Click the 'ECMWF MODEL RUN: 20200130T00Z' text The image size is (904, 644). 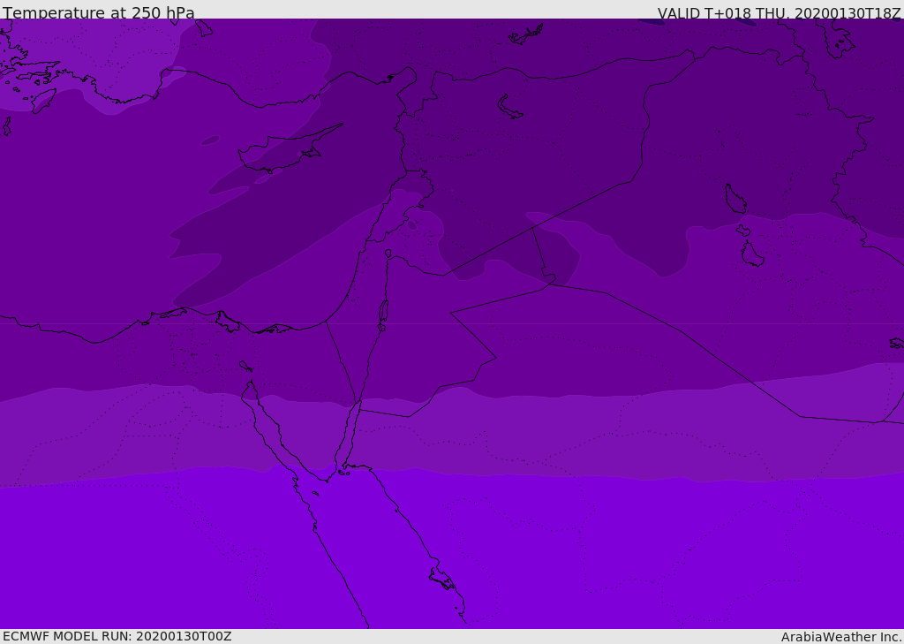117,636
